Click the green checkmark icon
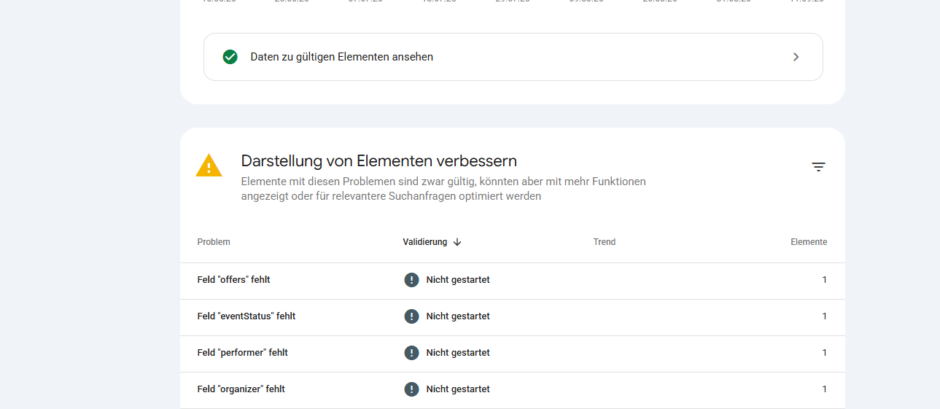 click(x=230, y=57)
